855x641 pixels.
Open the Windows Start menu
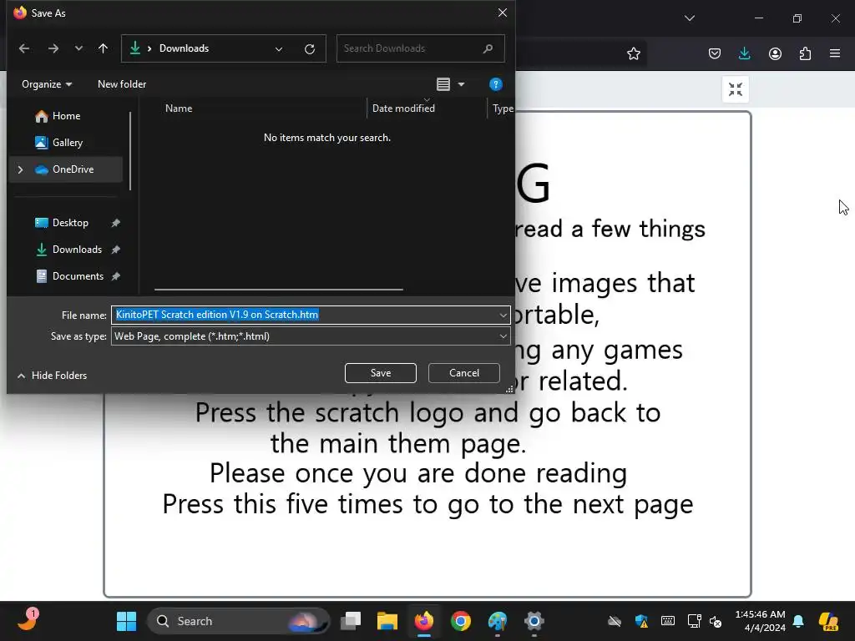[127, 621]
